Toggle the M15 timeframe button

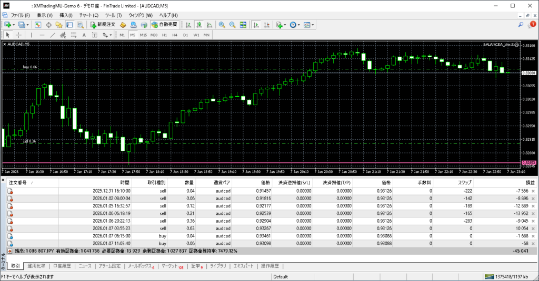pos(143,35)
